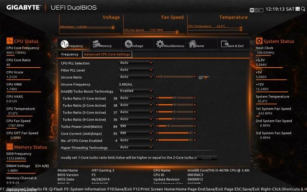This screenshot has width=307, height=192.
Task: Toggle the switch next to Uncore Ratio slider
Action: point(204,77)
